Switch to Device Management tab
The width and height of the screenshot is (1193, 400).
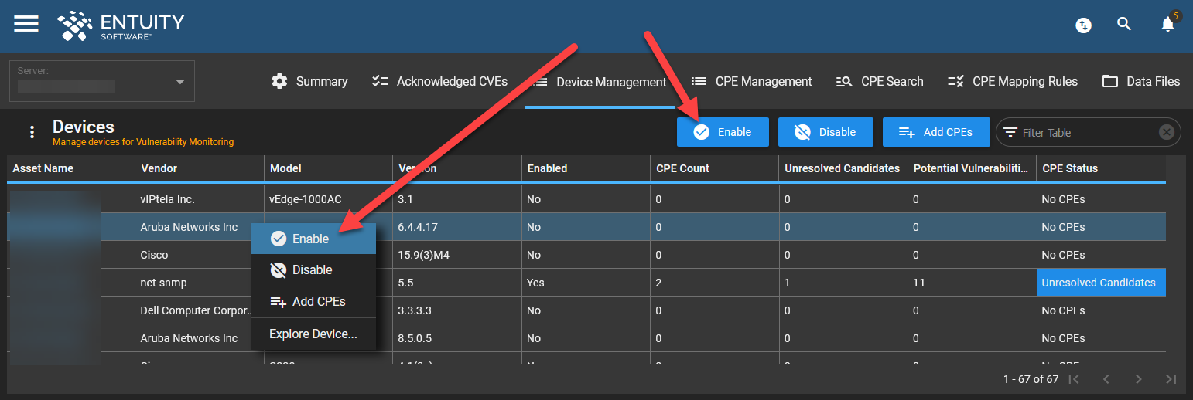tap(600, 82)
